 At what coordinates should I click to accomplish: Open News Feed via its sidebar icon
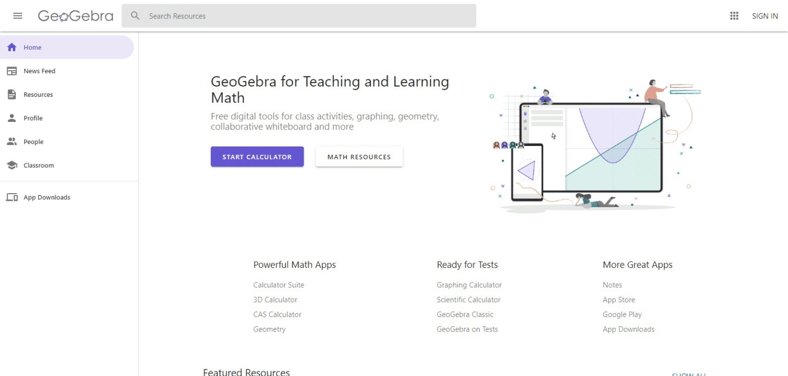[11, 71]
